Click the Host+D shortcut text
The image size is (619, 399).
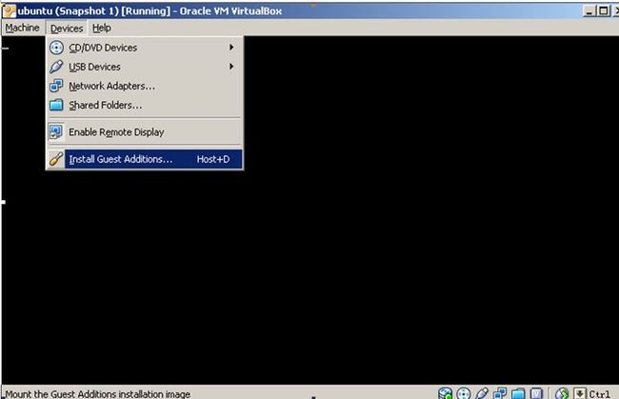[x=213, y=159]
